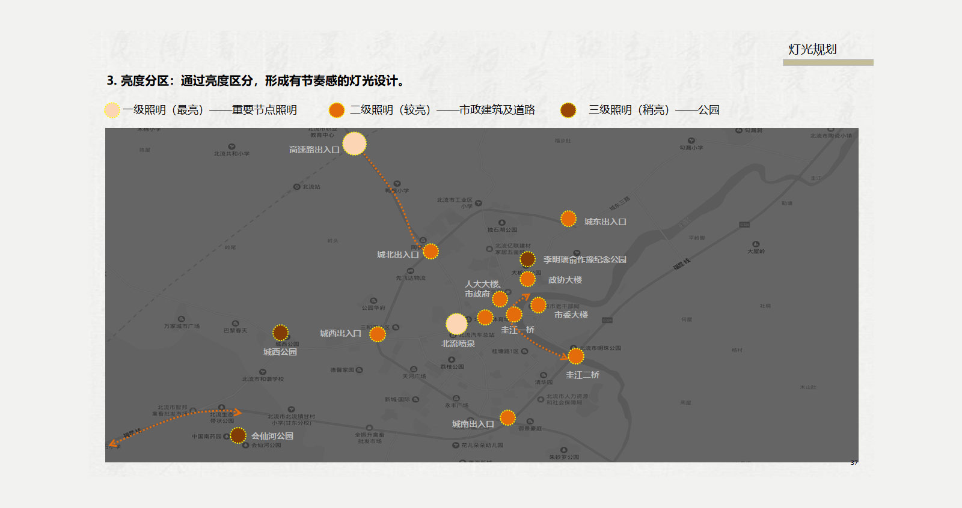Pick the brown 三级照明 legend swatch
The height and width of the screenshot is (508, 962).
click(568, 110)
